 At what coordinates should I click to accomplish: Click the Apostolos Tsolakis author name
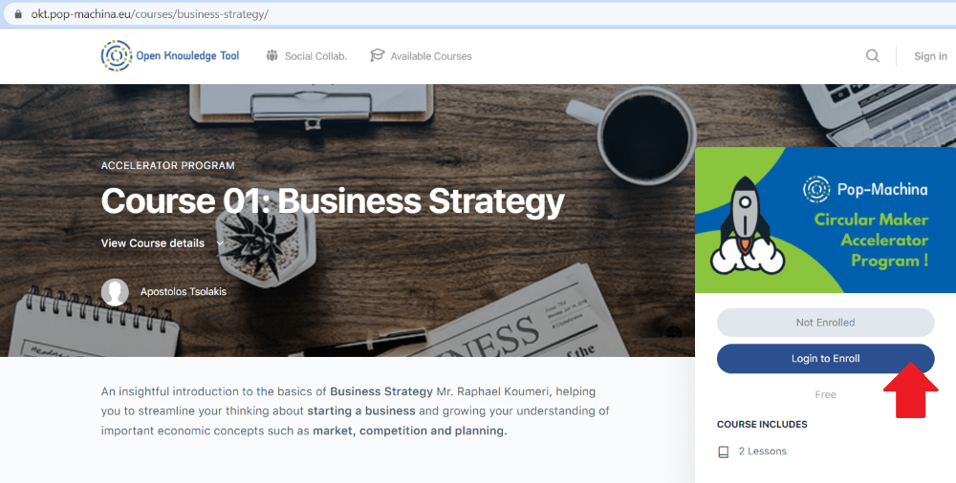tap(184, 292)
